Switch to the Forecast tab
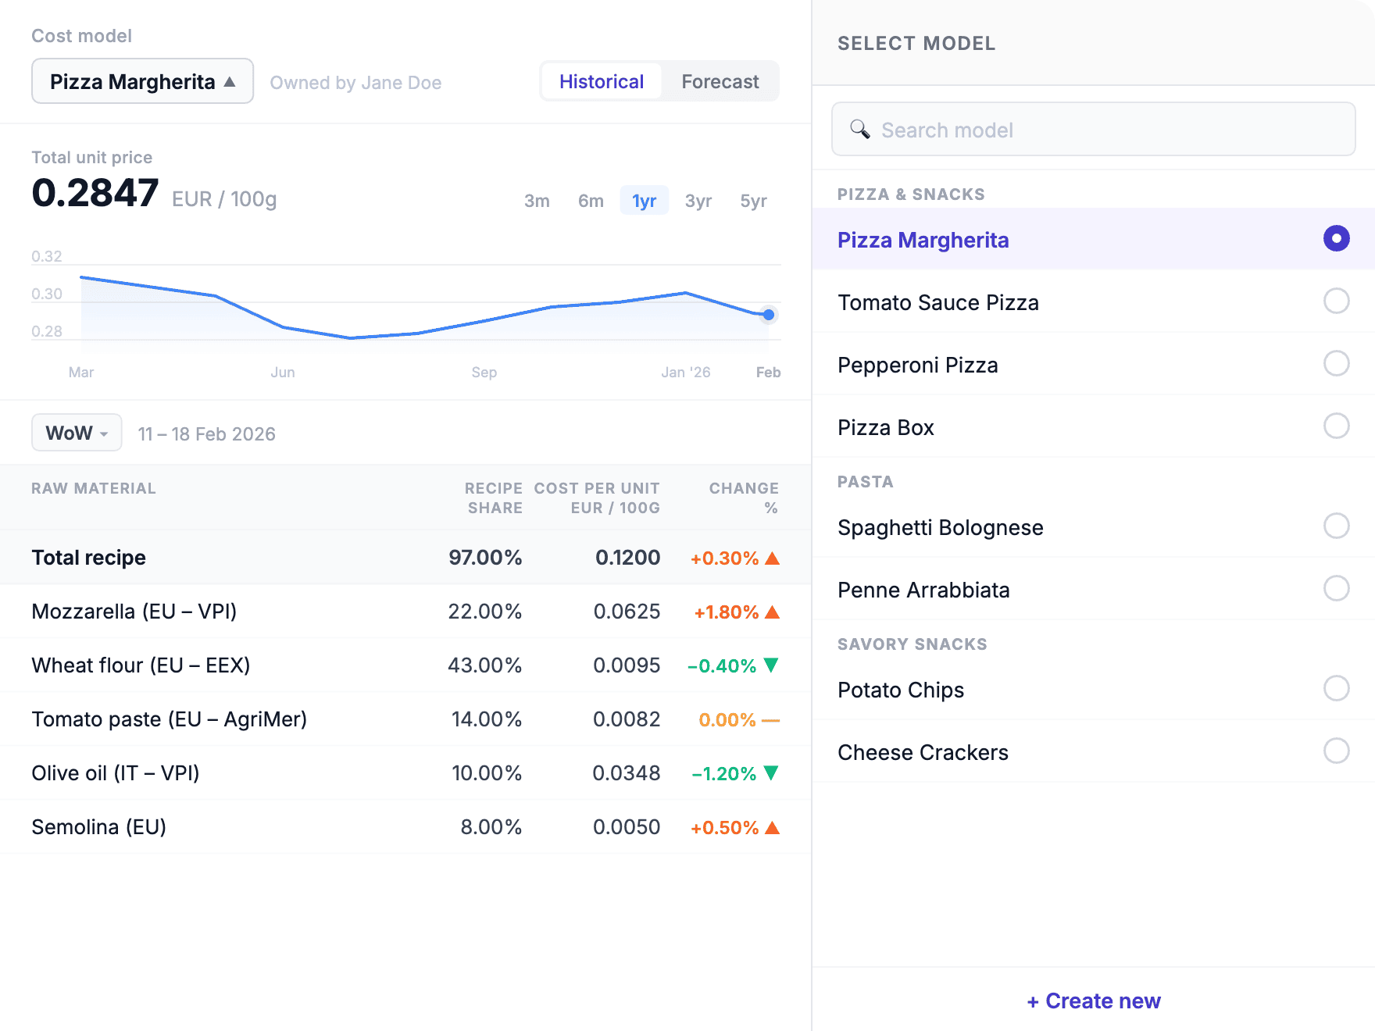 click(x=720, y=82)
